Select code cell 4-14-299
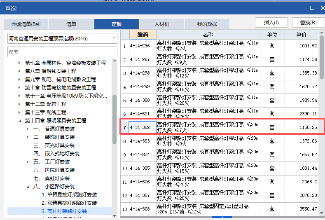Screen dimensions: 325x220 (x=143, y=87)
